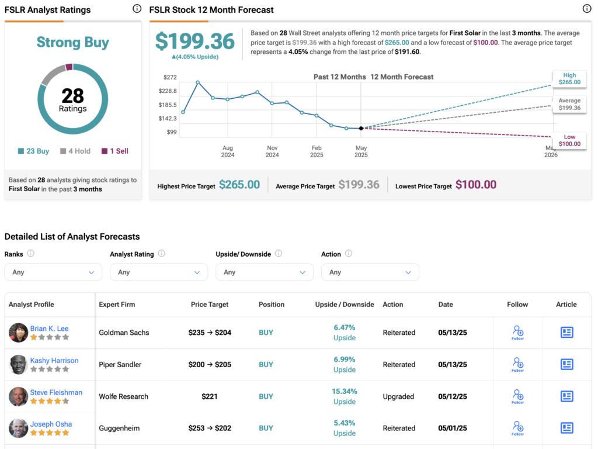Click the Ranks filter info icon
Screen dimensions: 598x449
point(31,254)
